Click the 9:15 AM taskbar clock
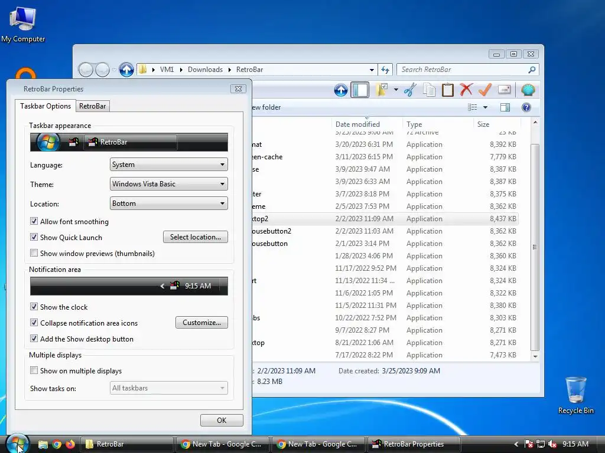605x453 pixels. [x=575, y=444]
